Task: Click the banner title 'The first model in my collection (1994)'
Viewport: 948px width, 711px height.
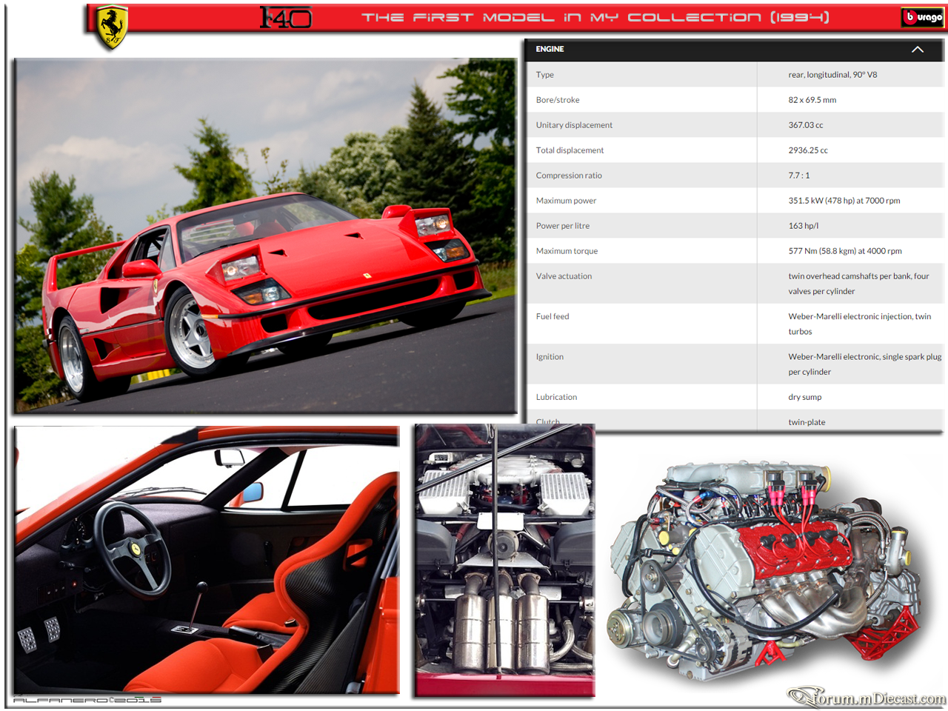Action: coord(595,17)
